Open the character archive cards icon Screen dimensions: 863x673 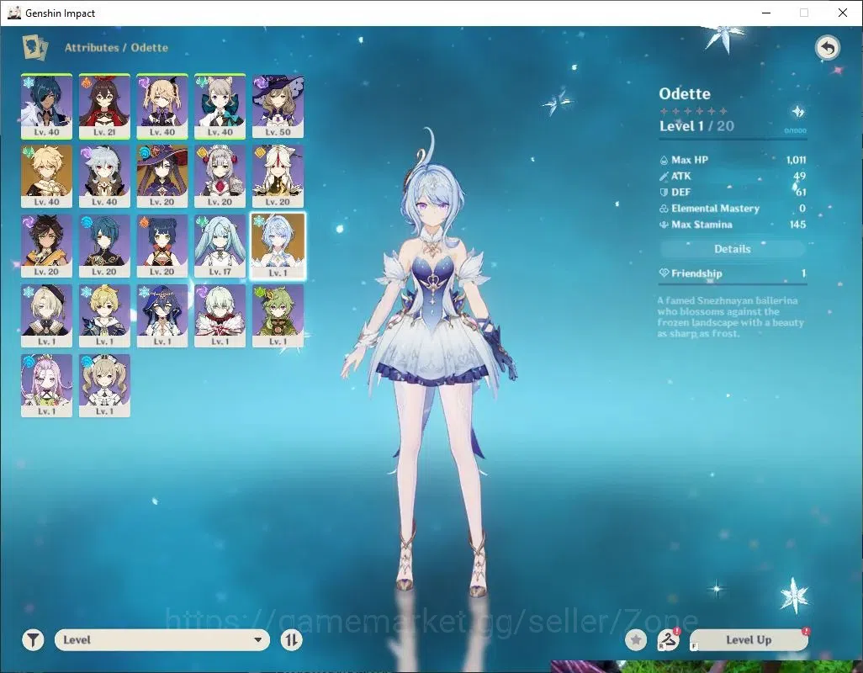35,47
